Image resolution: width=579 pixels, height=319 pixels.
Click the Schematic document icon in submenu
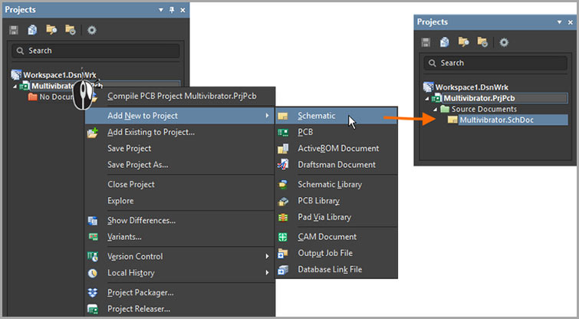point(283,116)
